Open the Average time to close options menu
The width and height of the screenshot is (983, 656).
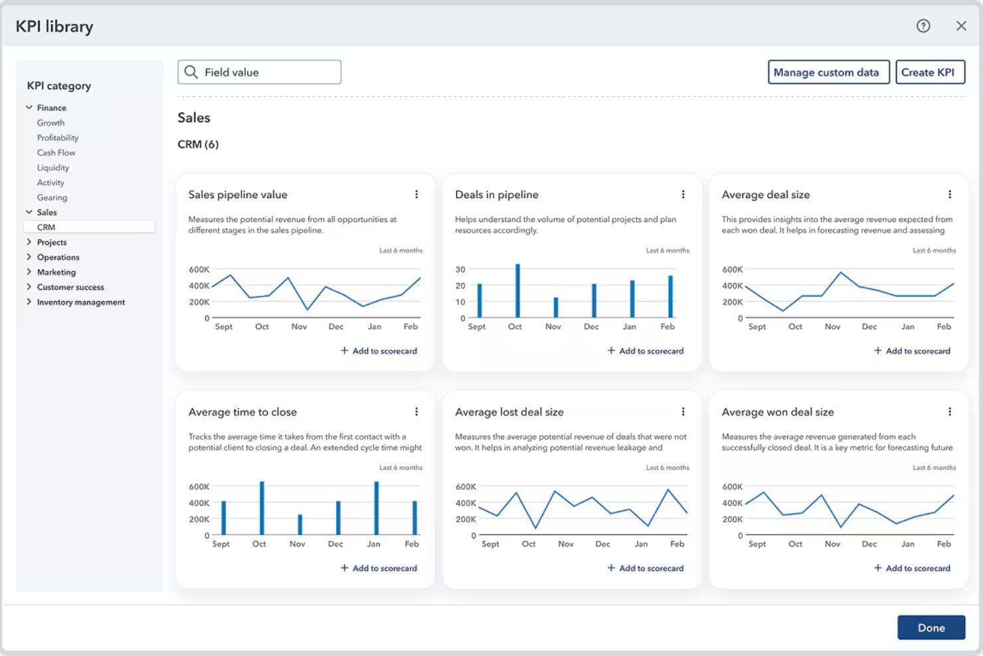pyautogui.click(x=416, y=411)
